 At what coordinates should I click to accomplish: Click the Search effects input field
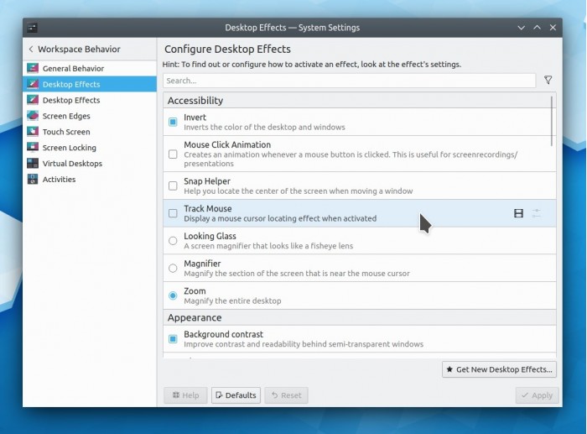pyautogui.click(x=349, y=81)
